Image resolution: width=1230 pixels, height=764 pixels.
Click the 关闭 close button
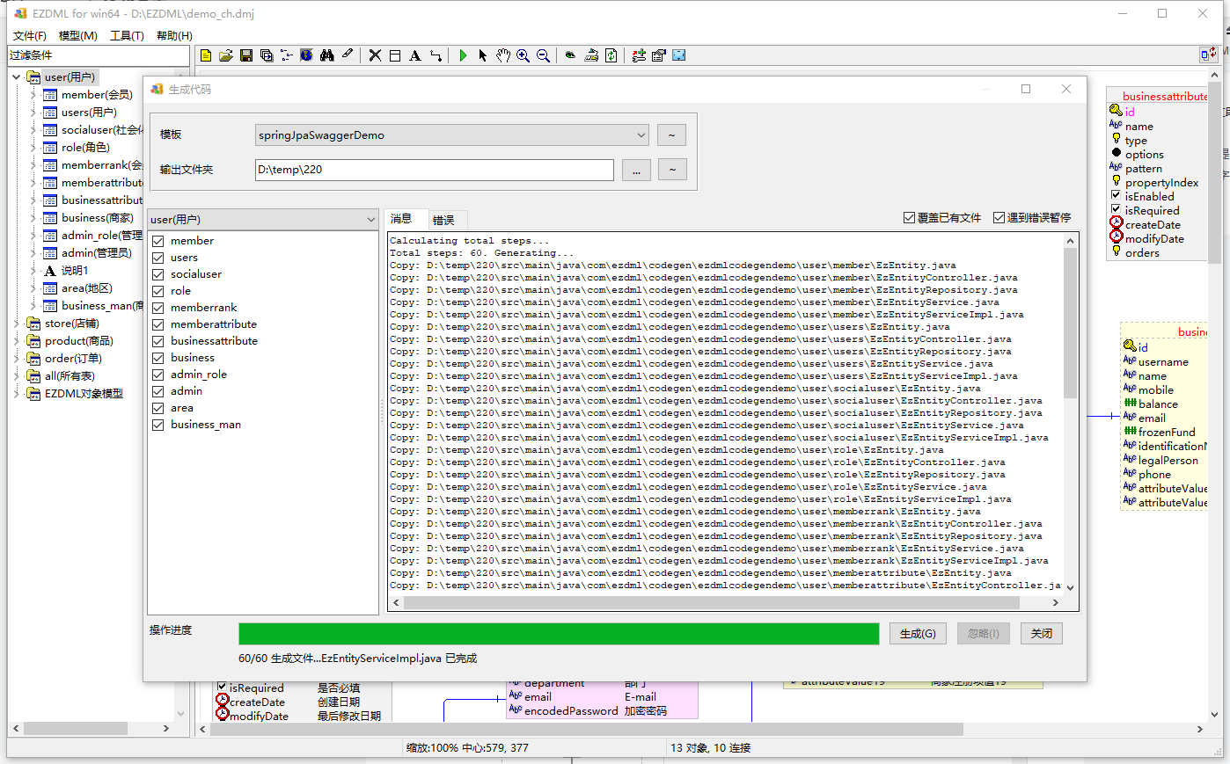(x=1042, y=634)
